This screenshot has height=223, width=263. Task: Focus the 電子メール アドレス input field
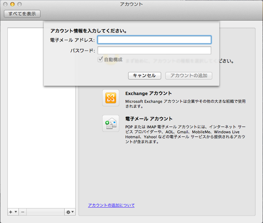(x=154, y=40)
